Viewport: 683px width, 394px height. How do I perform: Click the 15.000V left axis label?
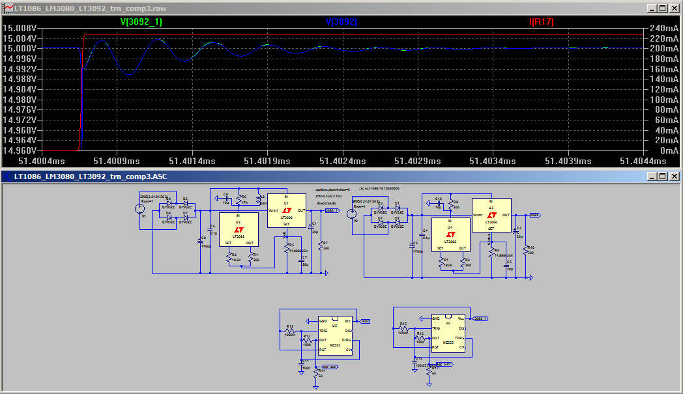pos(20,48)
